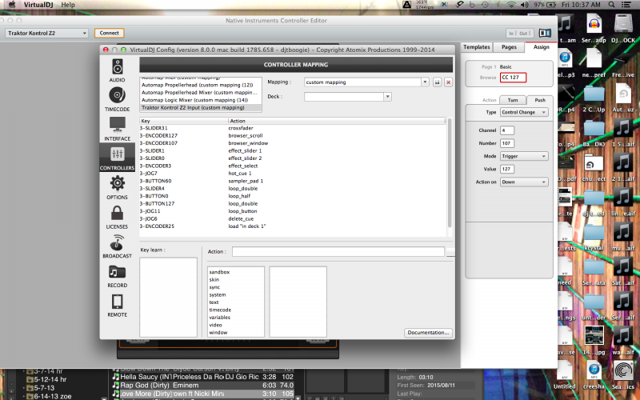Select the 3-ENCODER107 browser_window row
This screenshot has width=640, height=400.
point(293,143)
